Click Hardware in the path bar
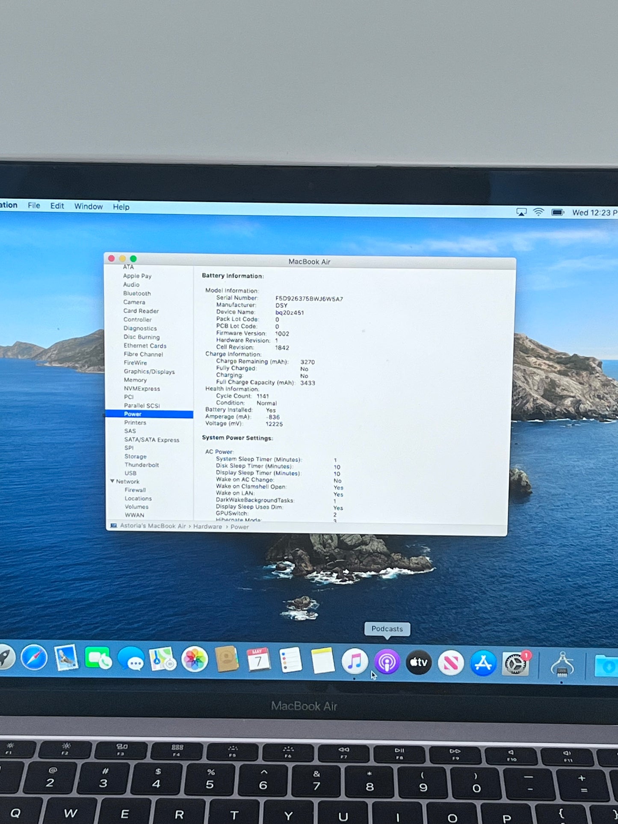 (207, 526)
